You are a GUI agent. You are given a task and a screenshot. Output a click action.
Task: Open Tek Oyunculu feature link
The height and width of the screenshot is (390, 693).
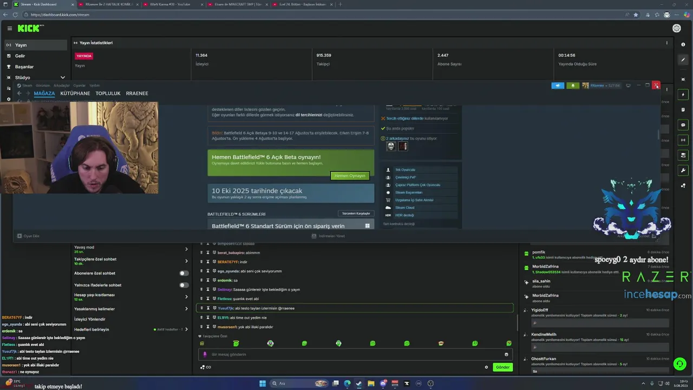pyautogui.click(x=404, y=170)
